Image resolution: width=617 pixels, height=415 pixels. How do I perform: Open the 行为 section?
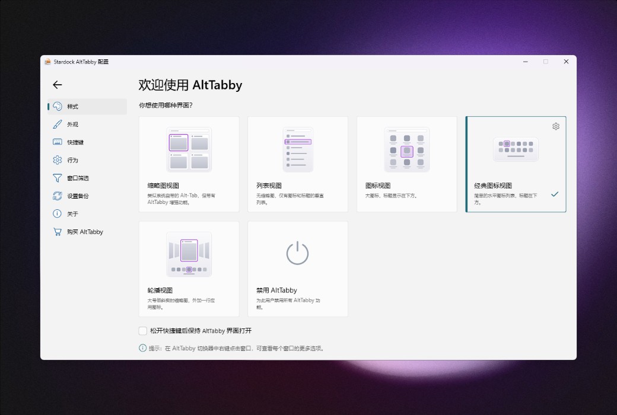(x=87, y=160)
